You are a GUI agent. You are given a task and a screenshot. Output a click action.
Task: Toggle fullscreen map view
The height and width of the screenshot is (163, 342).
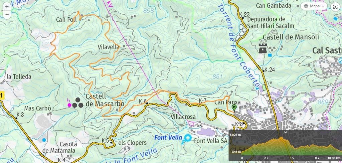335,7
